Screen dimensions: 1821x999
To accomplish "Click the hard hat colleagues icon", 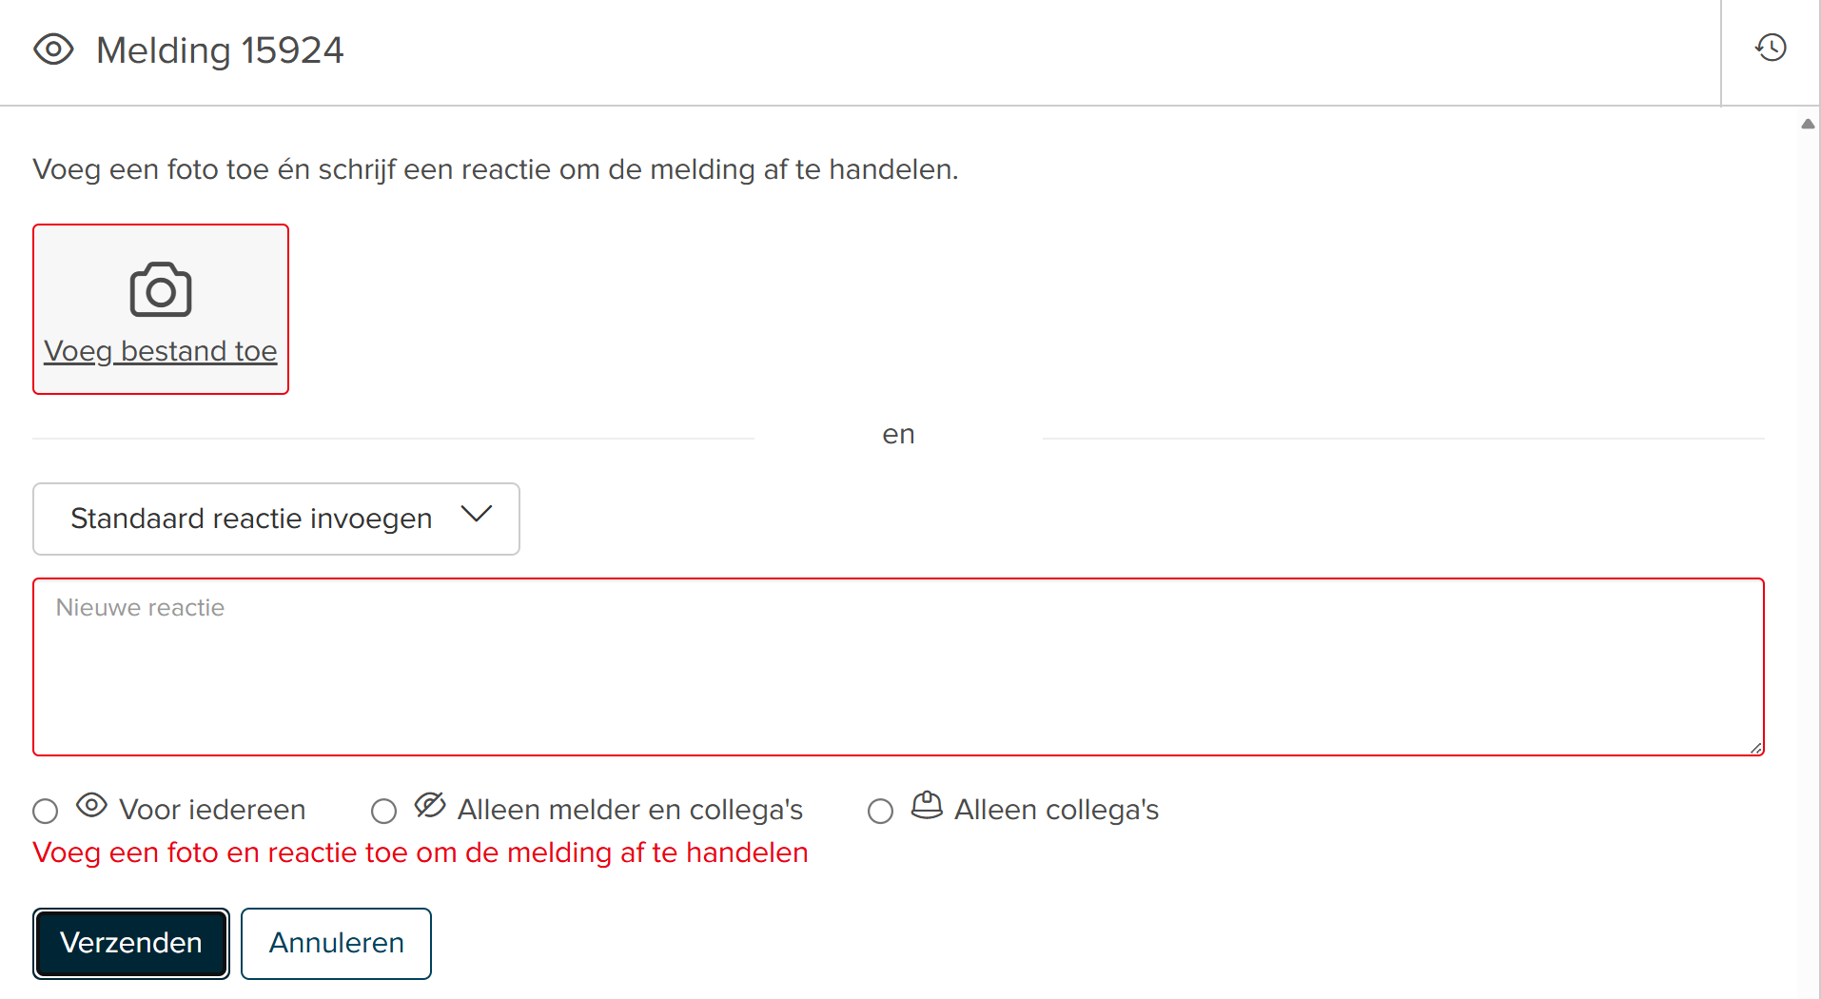I will 927,806.
